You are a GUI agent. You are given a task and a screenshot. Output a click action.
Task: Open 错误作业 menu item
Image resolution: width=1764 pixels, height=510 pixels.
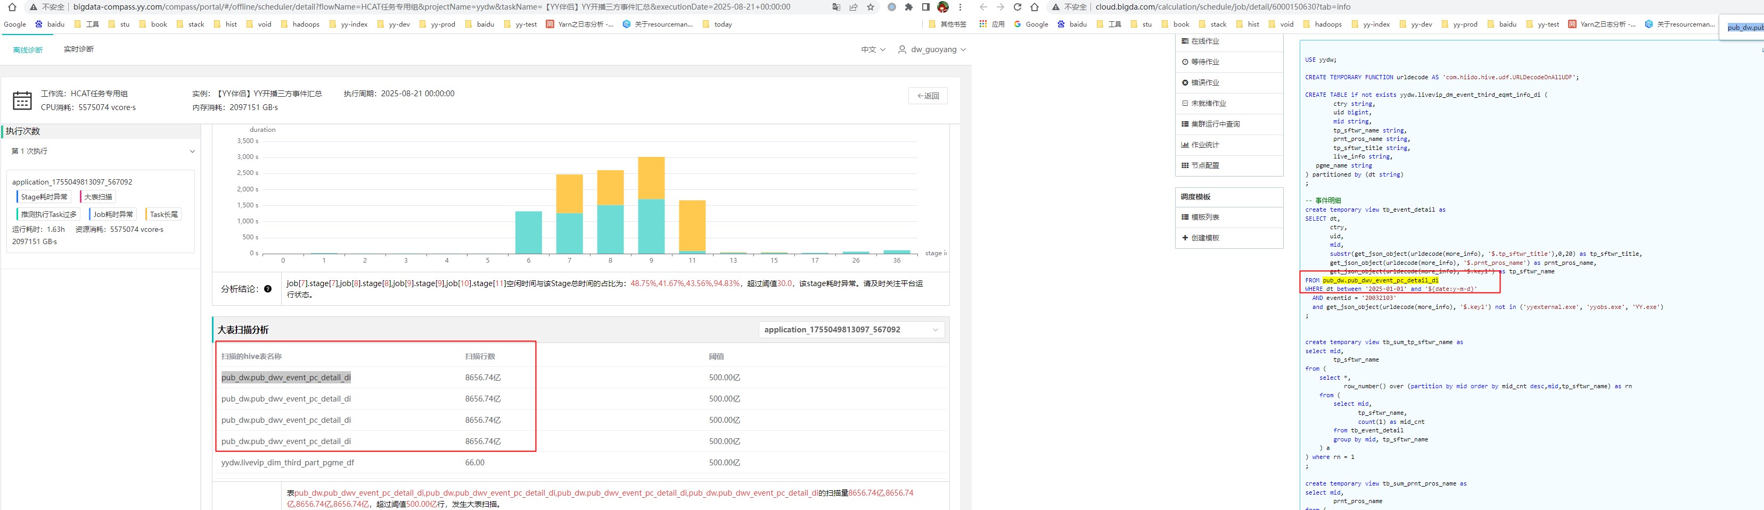pos(1229,83)
